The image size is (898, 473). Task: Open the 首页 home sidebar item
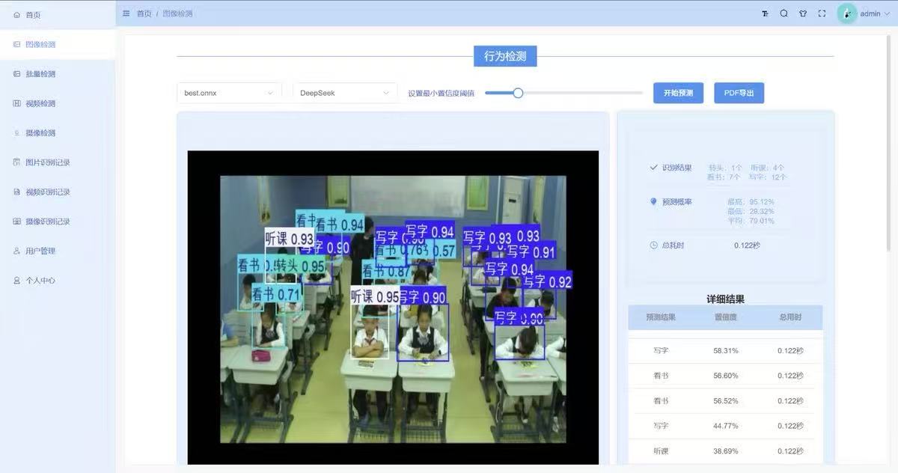(x=58, y=15)
